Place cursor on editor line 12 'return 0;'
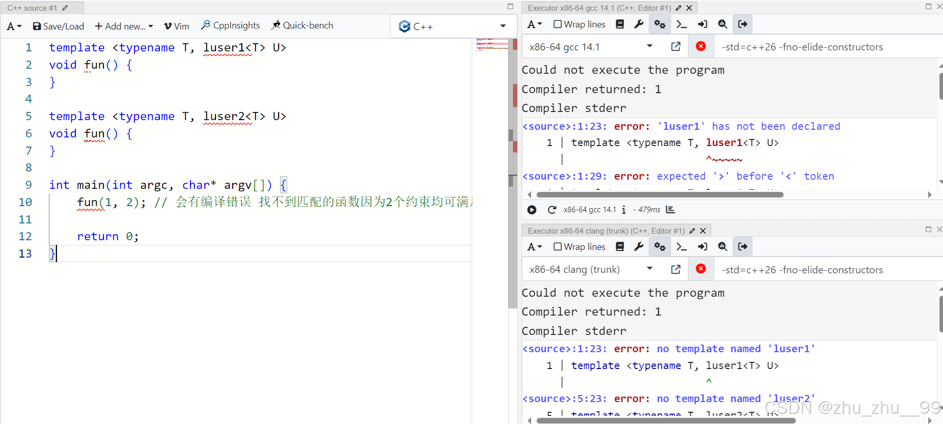This screenshot has width=943, height=424. 107,236
